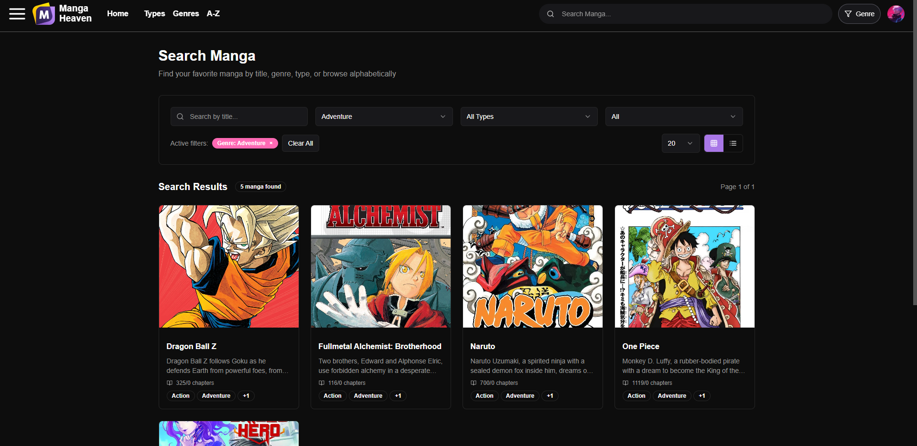
Task: Open the A-Z navigation item
Action: 213,14
